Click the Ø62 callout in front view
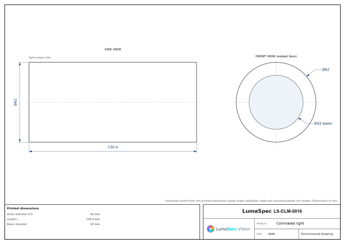This screenshot has width=345, height=244. tap(326, 69)
